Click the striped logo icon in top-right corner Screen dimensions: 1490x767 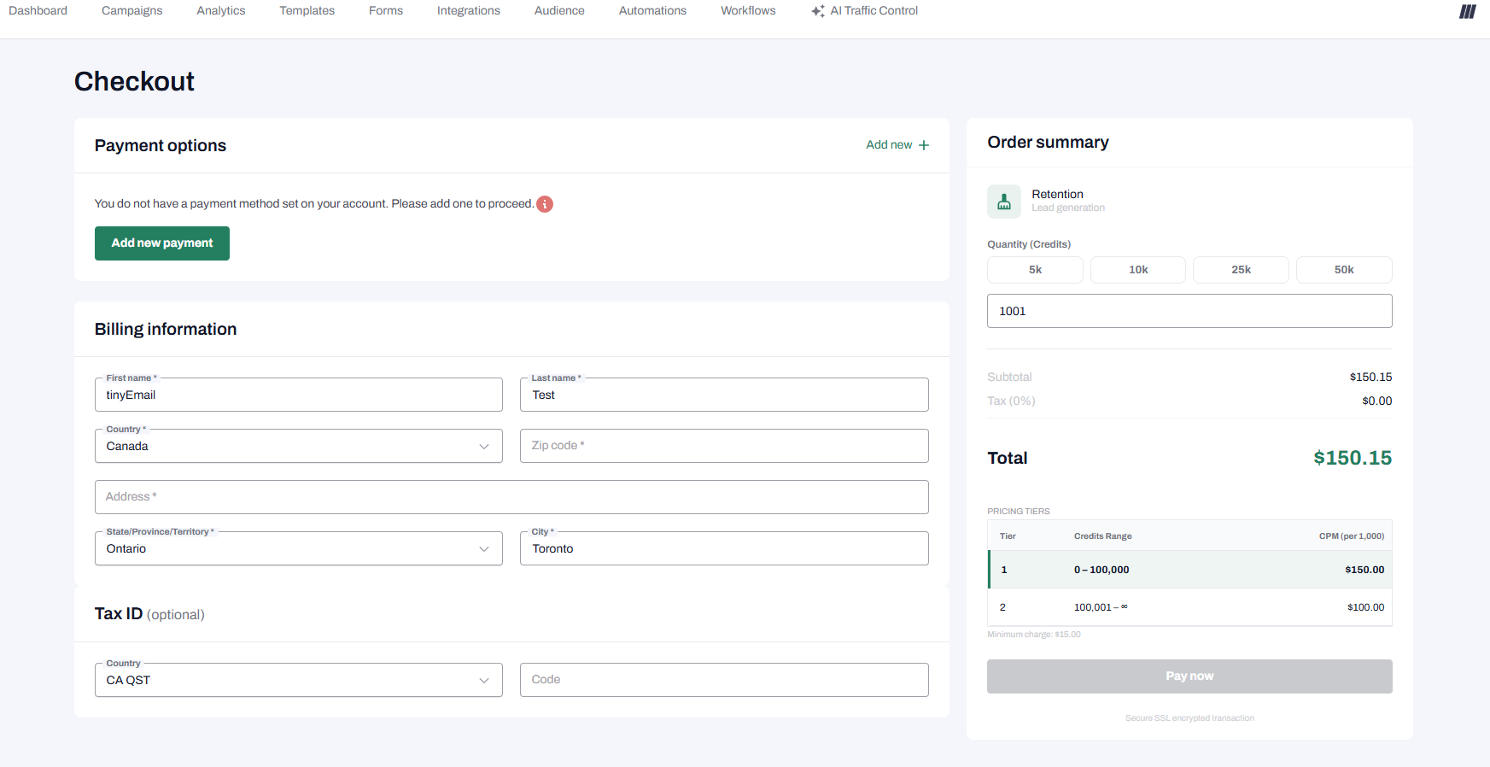pyautogui.click(x=1467, y=11)
